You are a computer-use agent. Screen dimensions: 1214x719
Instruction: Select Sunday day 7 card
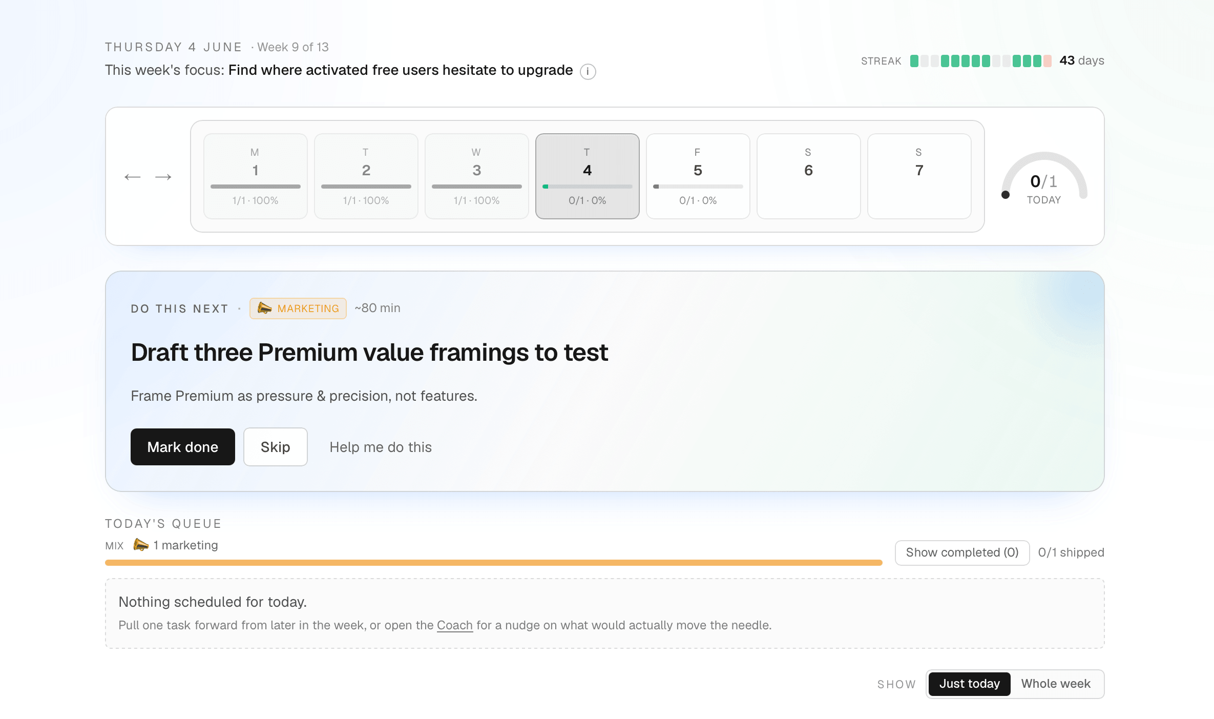point(919,176)
